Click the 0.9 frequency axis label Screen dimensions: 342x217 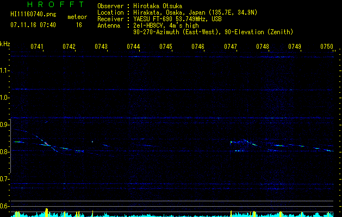[x=4, y=124]
